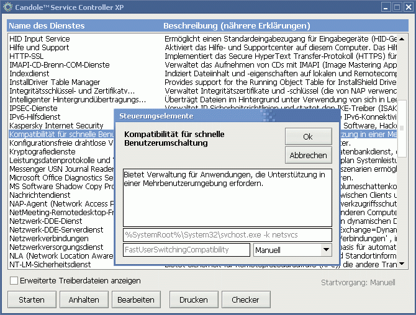Enable Erweiterte Treiberdateien anzeigen checkbox
Viewport: 416px width, 315px height.
[x=14, y=281]
